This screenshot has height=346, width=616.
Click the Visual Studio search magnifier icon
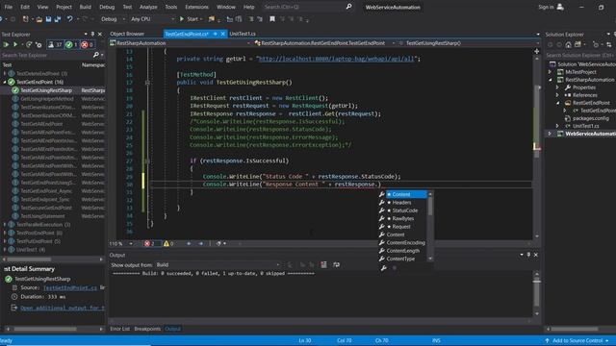click(348, 7)
